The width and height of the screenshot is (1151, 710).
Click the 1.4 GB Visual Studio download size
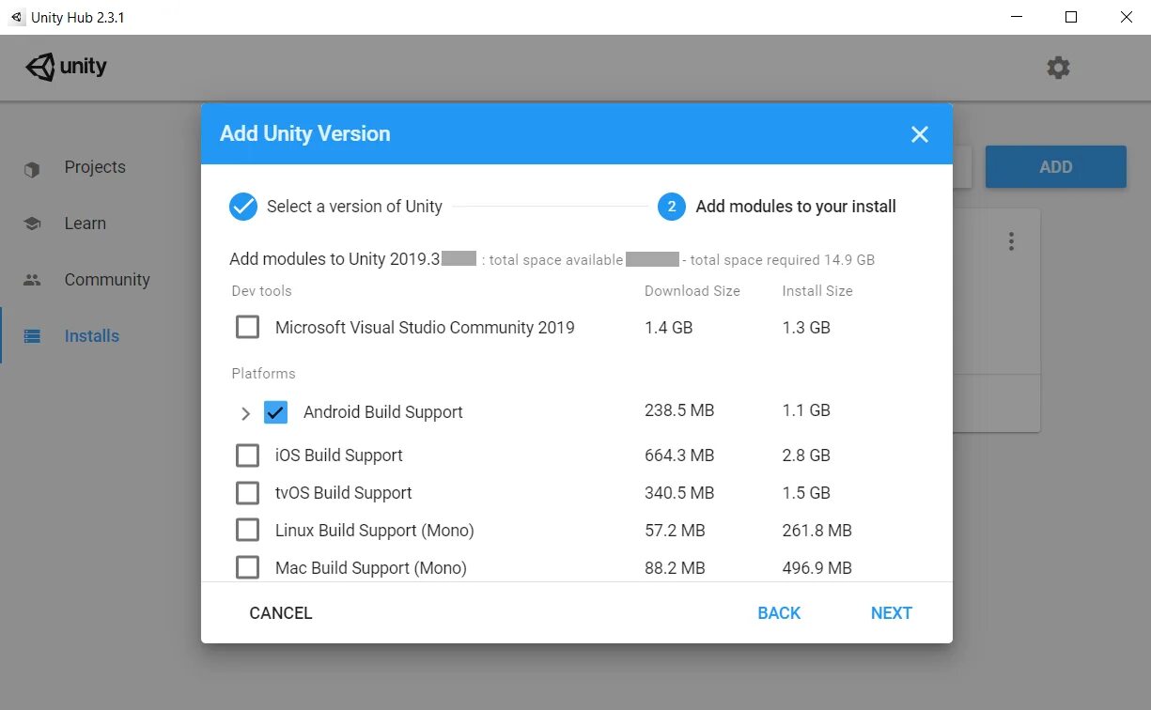(669, 328)
